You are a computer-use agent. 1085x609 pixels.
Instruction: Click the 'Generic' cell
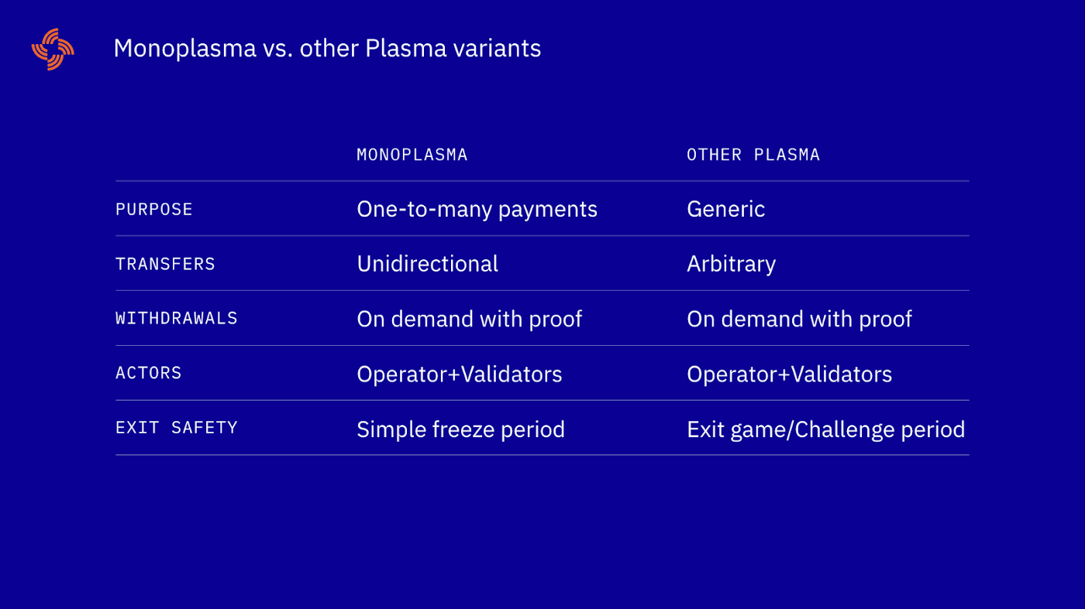(726, 210)
